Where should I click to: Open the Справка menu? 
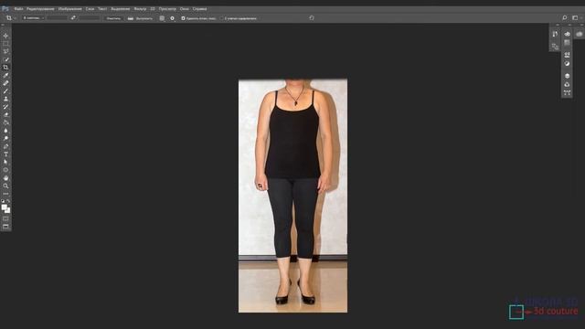point(199,8)
